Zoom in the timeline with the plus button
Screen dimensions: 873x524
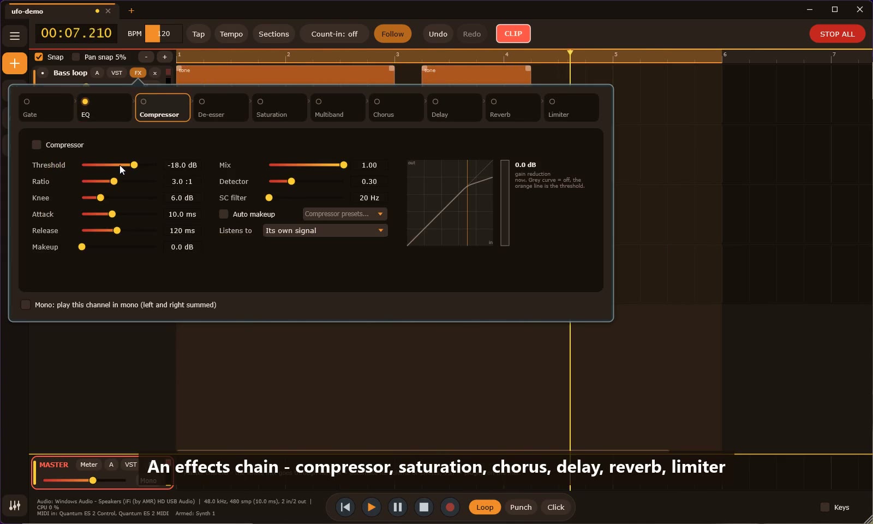pos(165,57)
